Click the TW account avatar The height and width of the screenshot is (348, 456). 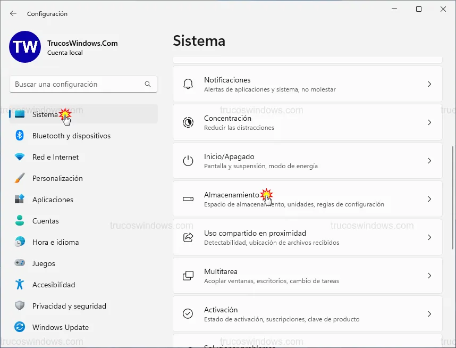[24, 47]
